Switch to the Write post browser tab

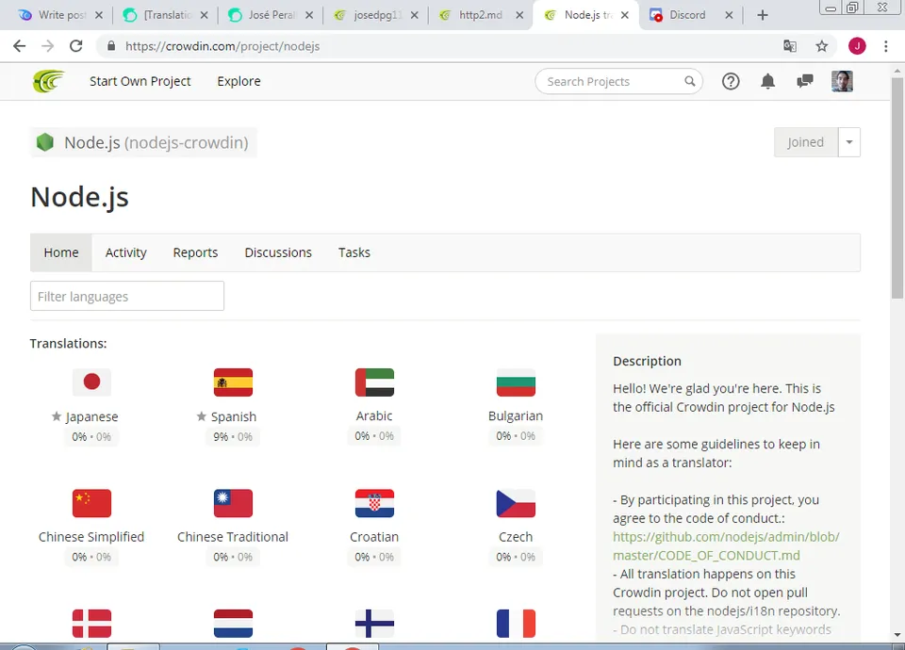[x=61, y=15]
